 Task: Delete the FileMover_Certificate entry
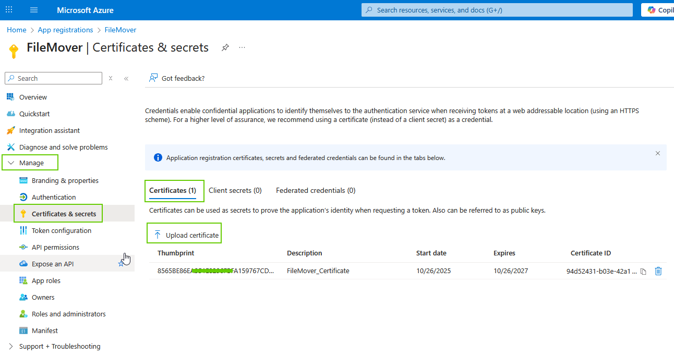(658, 271)
